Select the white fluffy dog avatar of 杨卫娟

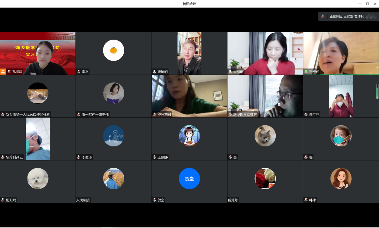point(38,178)
